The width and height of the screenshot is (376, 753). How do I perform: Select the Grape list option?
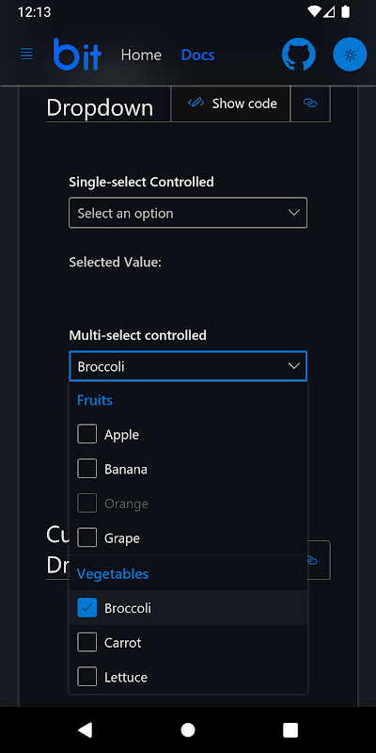point(188,537)
